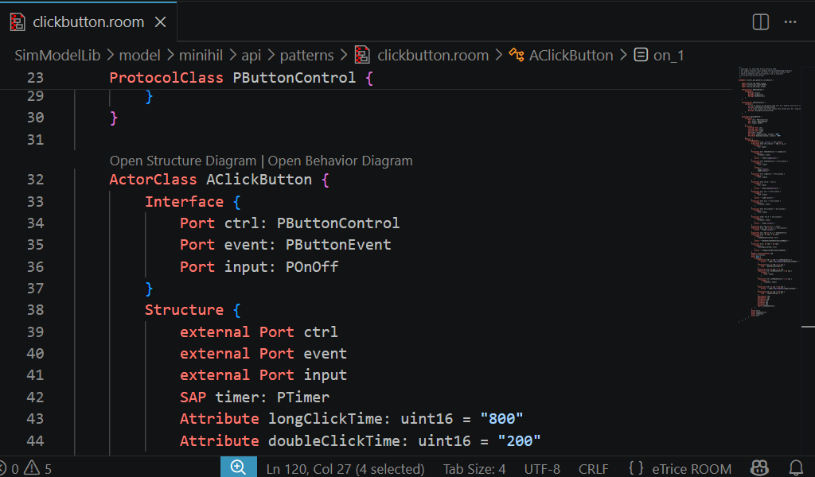This screenshot has height=477, width=815.
Task: Click external Port event on line 40
Action: (263, 354)
